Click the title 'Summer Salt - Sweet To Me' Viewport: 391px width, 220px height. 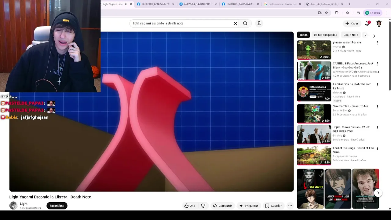350,106
